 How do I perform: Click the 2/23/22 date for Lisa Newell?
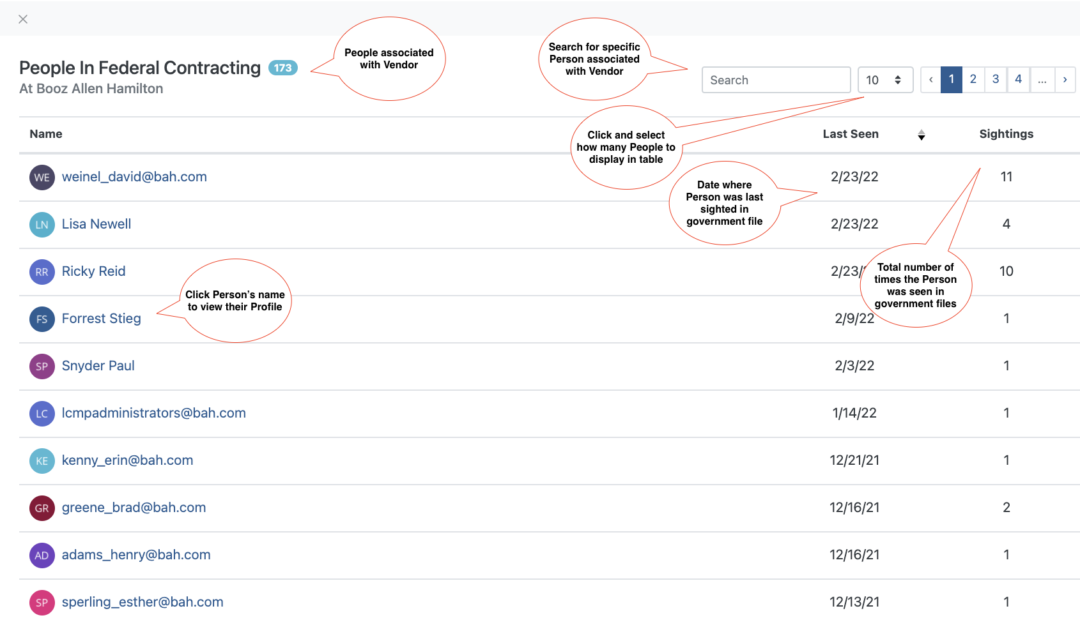(x=854, y=224)
